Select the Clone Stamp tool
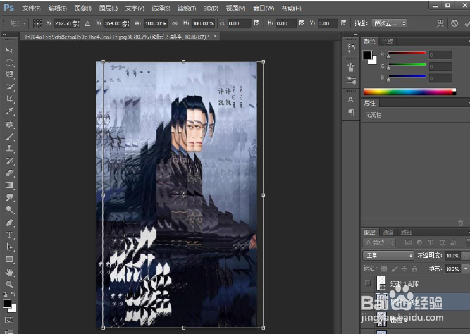The height and width of the screenshot is (334, 470). 9,149
